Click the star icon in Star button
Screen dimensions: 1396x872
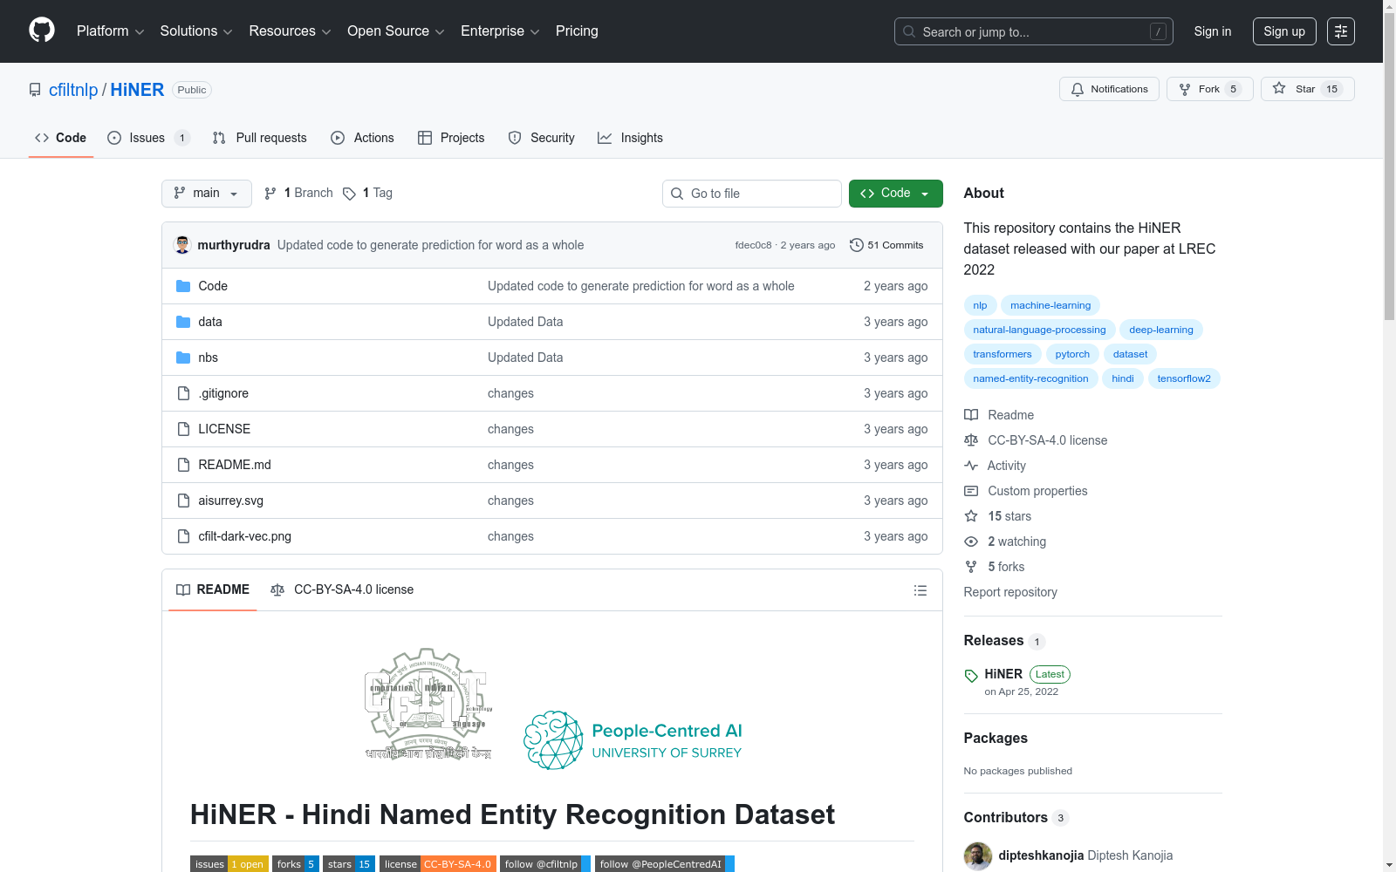[x=1279, y=88]
